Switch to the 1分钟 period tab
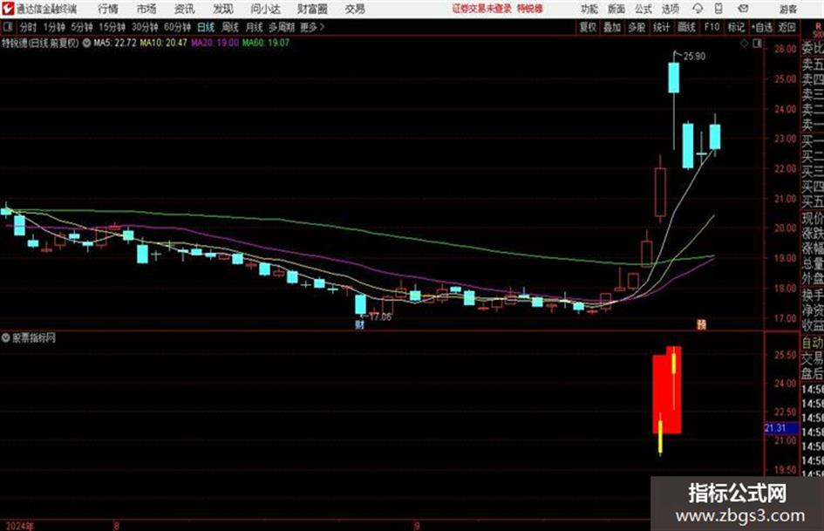 tap(54, 27)
